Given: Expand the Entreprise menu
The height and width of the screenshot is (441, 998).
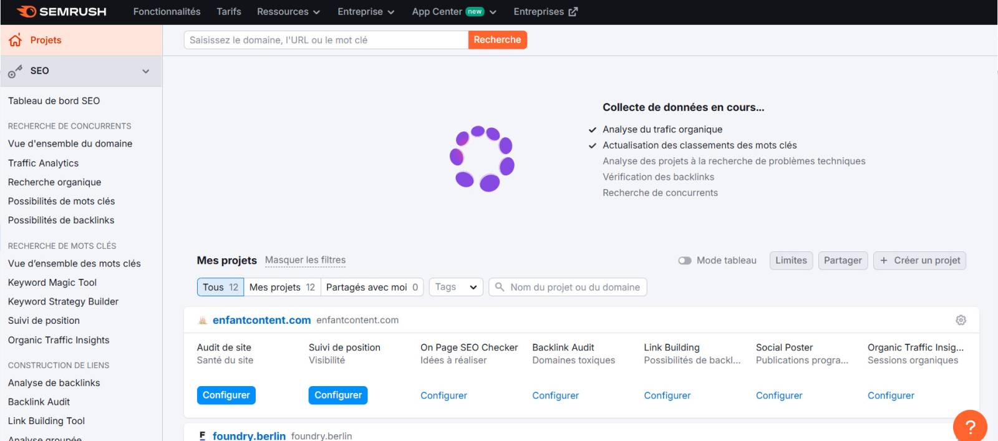Looking at the screenshot, I should tap(366, 11).
